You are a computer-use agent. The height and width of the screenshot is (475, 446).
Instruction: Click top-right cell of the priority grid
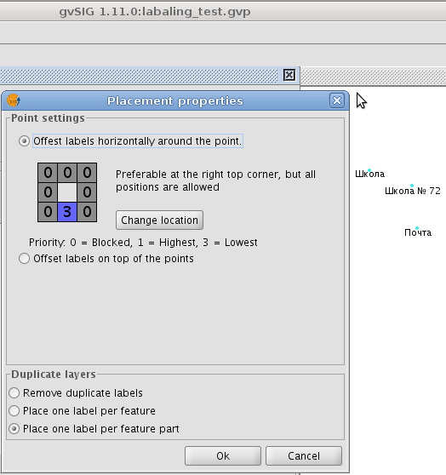pyautogui.click(x=87, y=173)
